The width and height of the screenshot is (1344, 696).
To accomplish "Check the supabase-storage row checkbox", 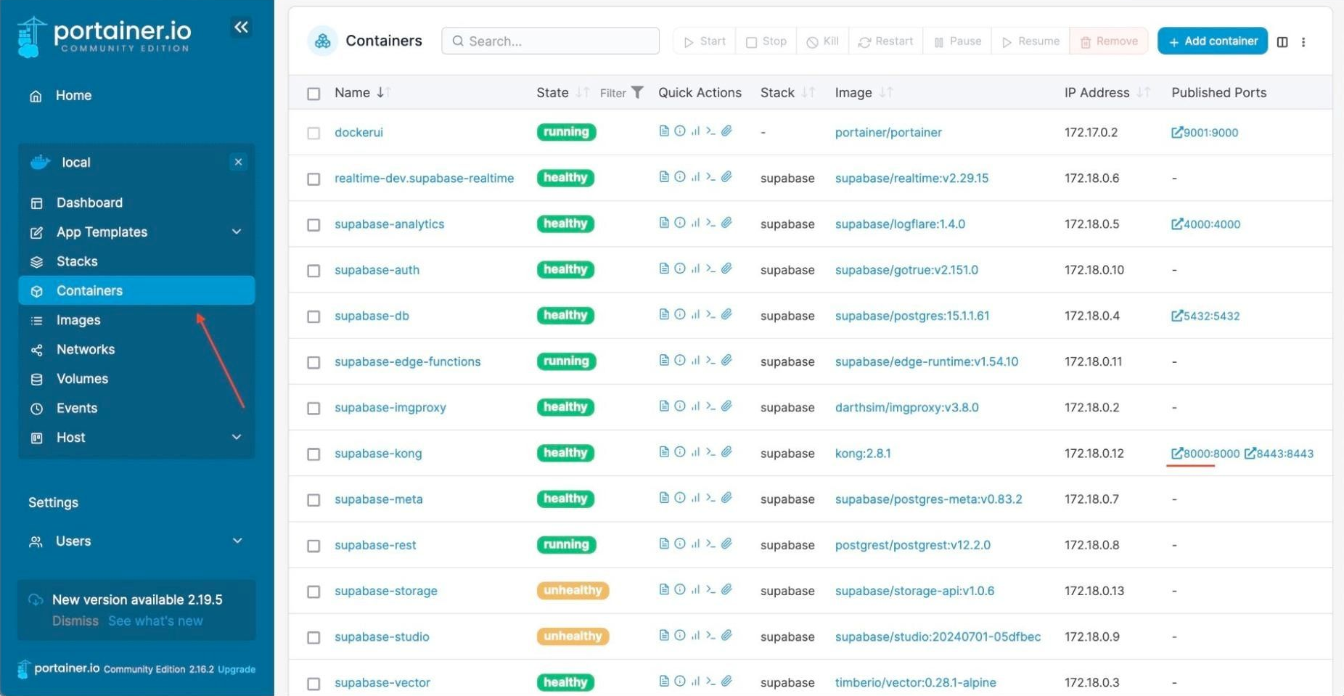I will click(314, 592).
